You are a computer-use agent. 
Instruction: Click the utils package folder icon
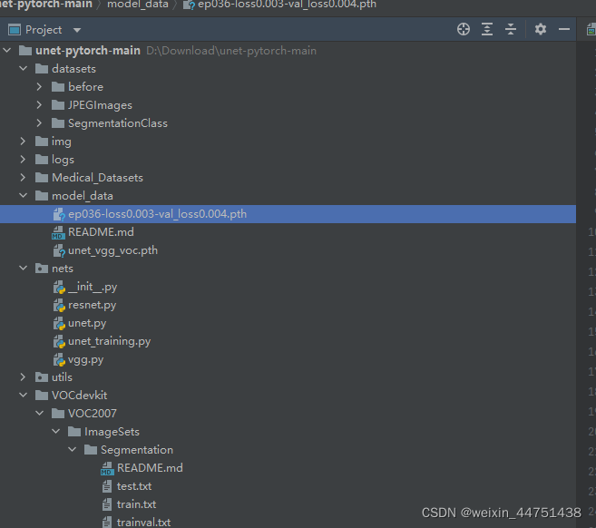point(42,377)
